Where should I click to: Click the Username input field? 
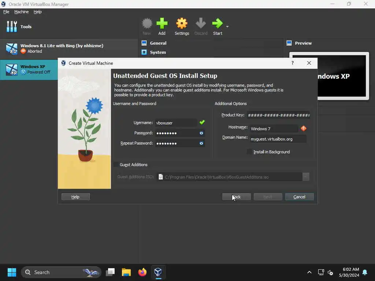pyautogui.click(x=176, y=123)
